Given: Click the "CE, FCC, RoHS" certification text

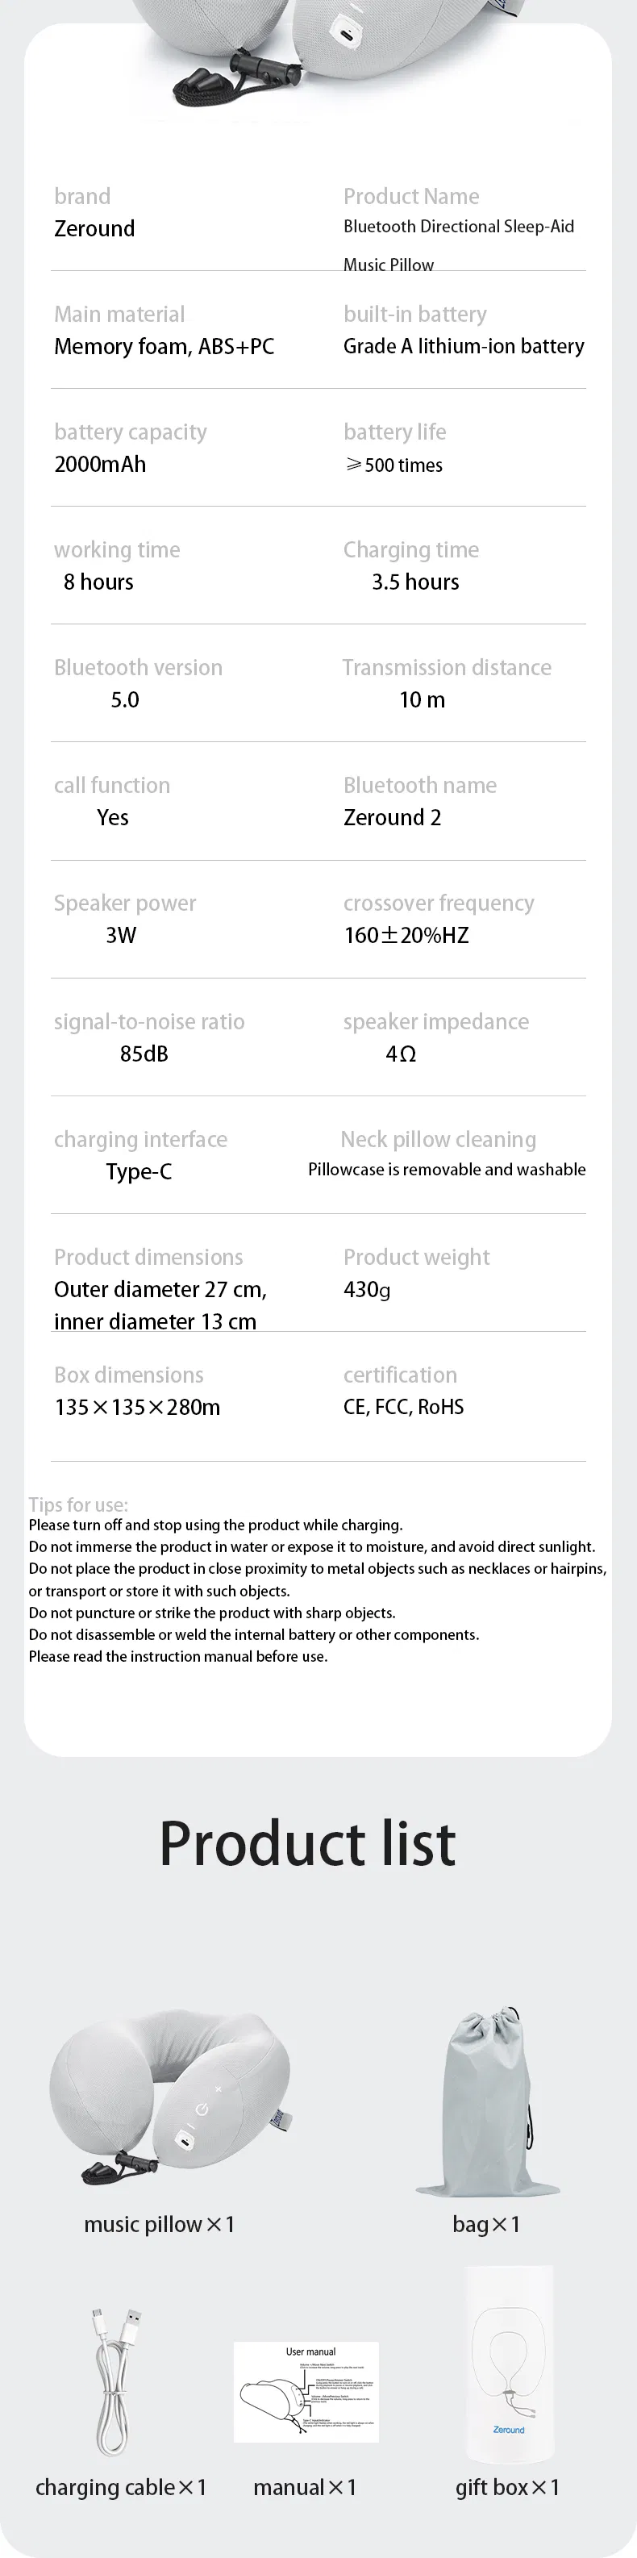Looking at the screenshot, I should (x=404, y=1407).
